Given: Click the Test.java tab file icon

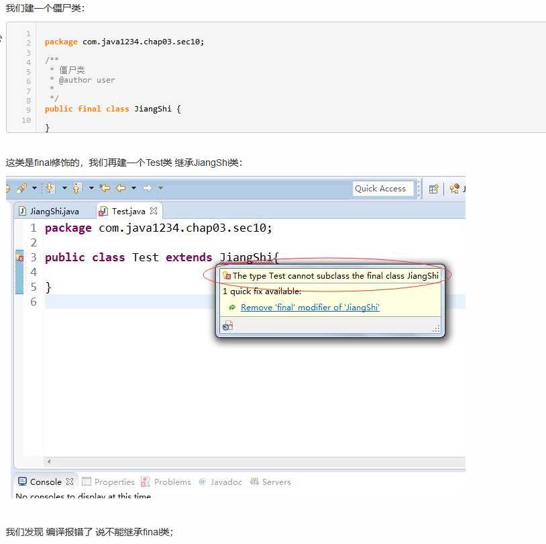Looking at the screenshot, I should (103, 211).
